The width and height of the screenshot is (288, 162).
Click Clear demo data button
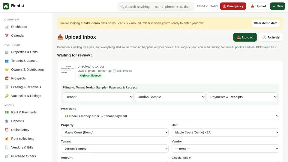[x=265, y=23]
